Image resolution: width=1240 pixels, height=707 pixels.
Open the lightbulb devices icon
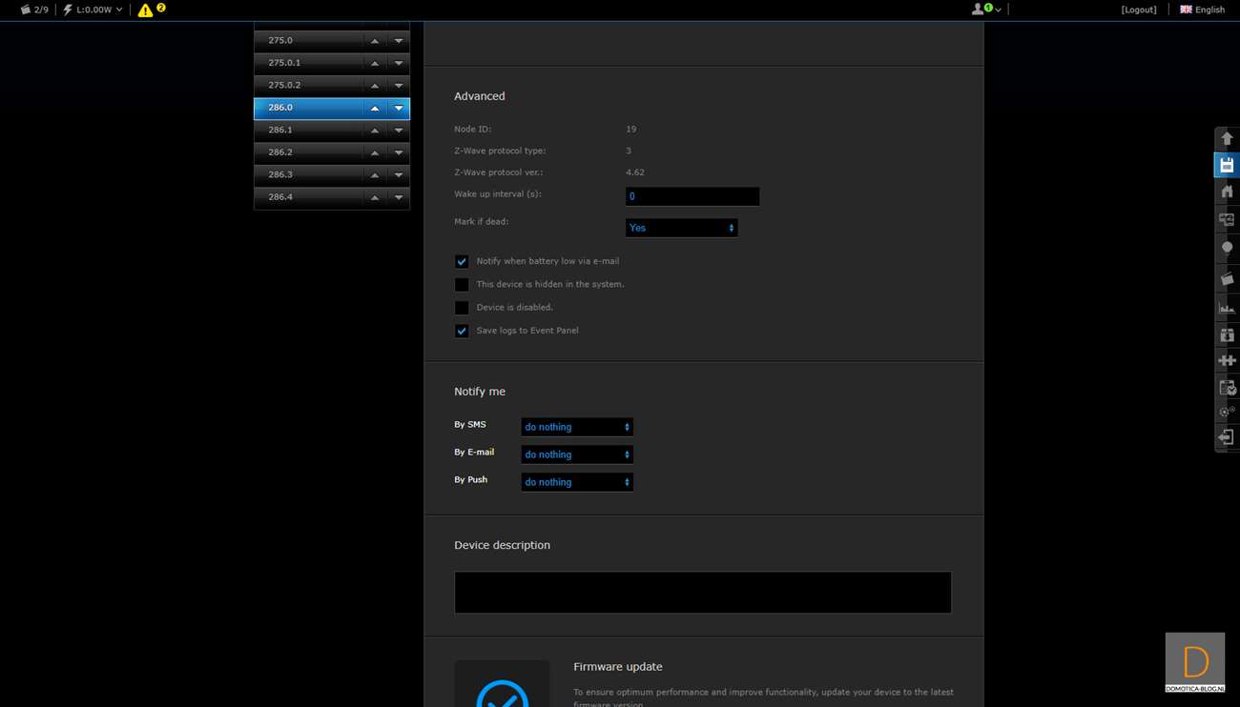coord(1227,248)
